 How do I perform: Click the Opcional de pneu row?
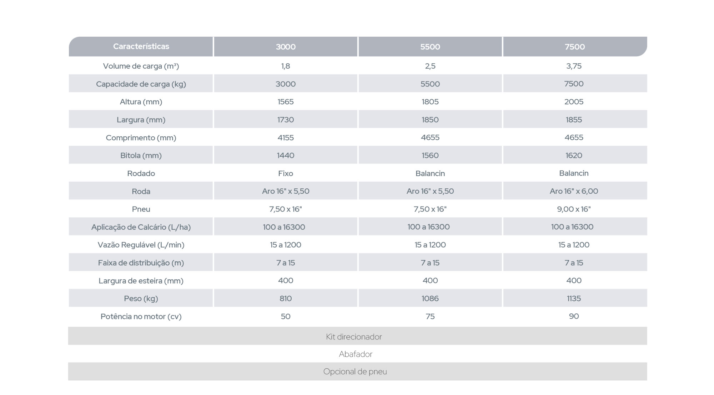[x=357, y=371]
